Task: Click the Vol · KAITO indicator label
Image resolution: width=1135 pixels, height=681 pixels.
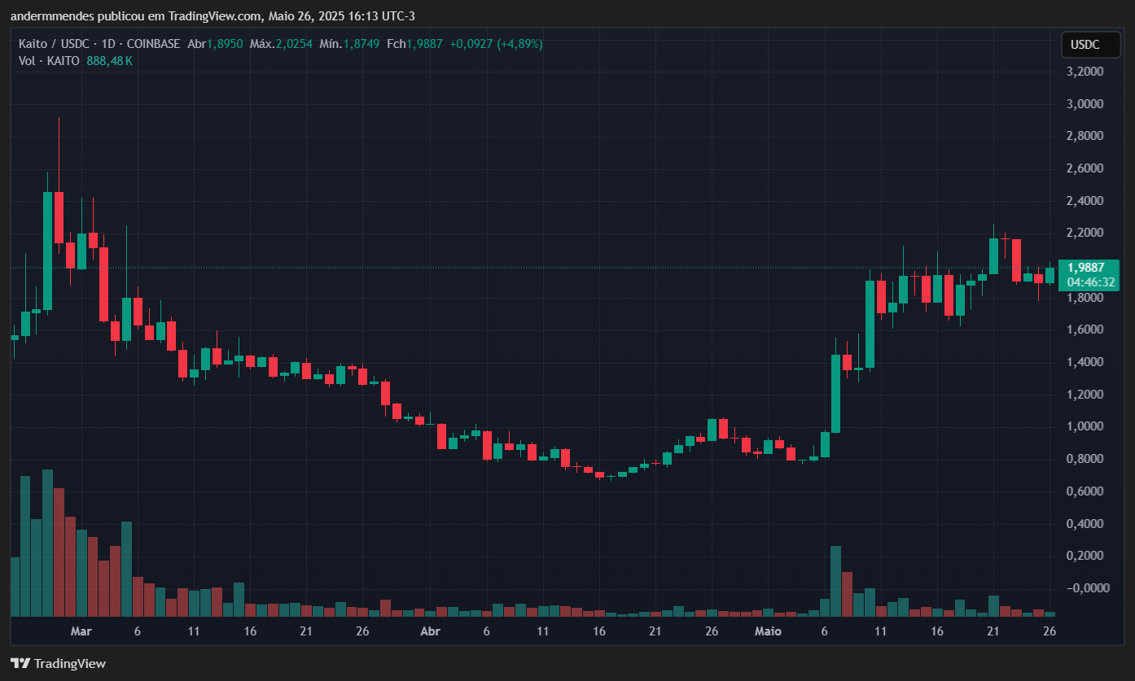Action: (49, 61)
